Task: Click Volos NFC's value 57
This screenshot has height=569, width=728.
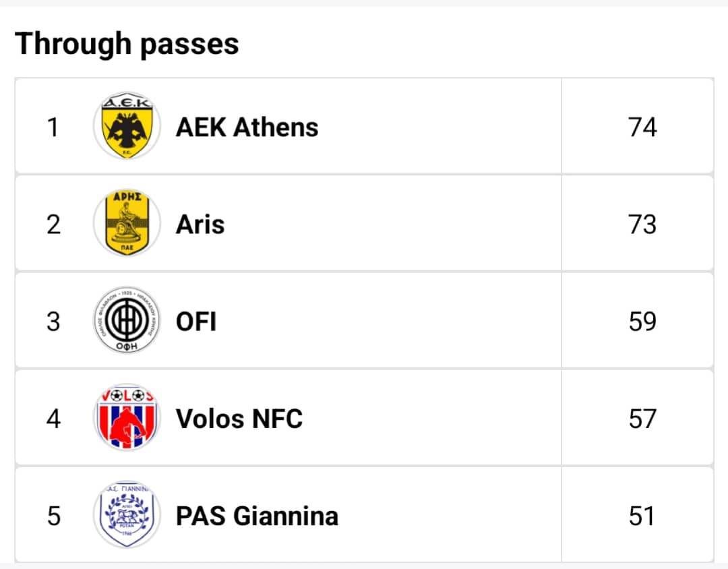Action: click(642, 419)
